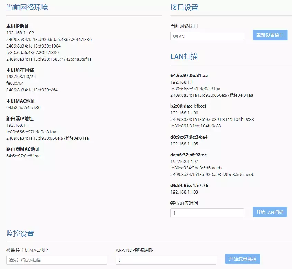292x269 pixels.
Task: Click IP address 192.168.1.107 in scan results
Action: (x=184, y=161)
